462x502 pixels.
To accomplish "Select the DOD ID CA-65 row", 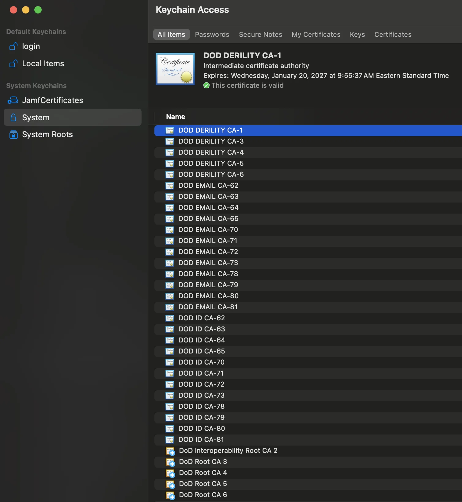I will (x=308, y=351).
